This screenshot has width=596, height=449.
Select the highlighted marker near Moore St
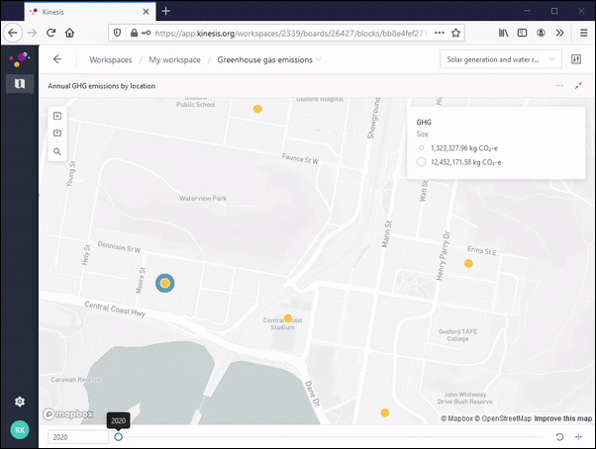pyautogui.click(x=165, y=283)
